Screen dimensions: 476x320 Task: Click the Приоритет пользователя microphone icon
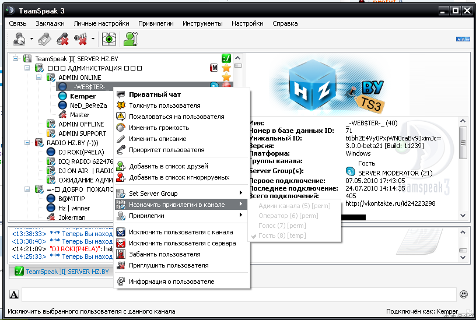click(121, 150)
